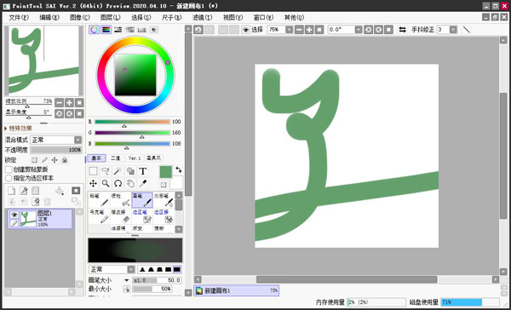Select the Move tool
Image resolution: width=511 pixels, height=310 pixels.
(93, 183)
